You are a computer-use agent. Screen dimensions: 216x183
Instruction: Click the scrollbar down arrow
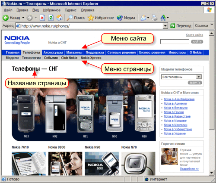click(211, 173)
